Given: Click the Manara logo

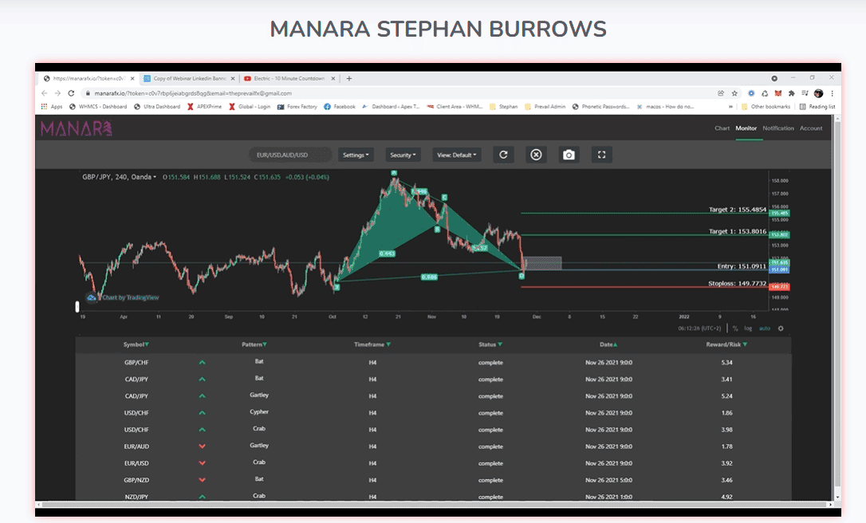Looking at the screenshot, I should [74, 128].
